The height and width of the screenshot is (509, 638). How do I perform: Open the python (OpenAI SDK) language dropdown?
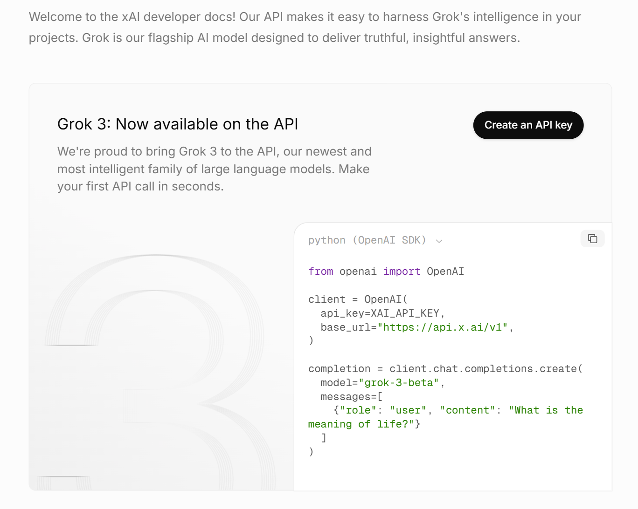[x=375, y=240]
